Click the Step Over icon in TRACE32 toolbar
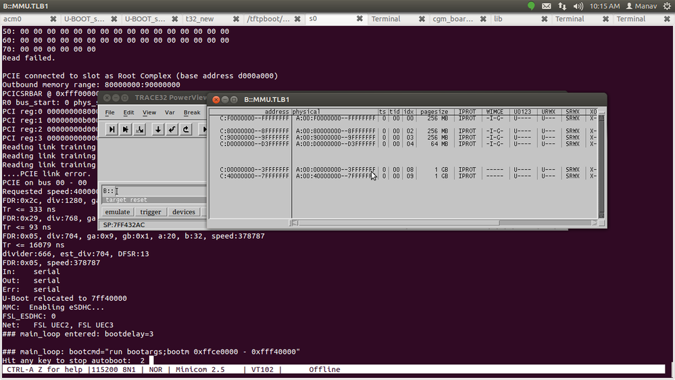Screen dimensions: 675x380 pyautogui.click(x=126, y=129)
